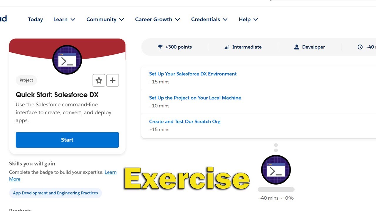Open the Community navigation menu
Image resolution: width=376 pixels, height=211 pixels.
[x=105, y=19]
